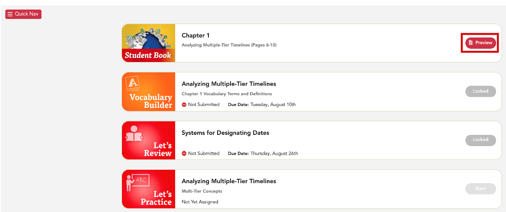Open the Chapter 1 title
The width and height of the screenshot is (506, 212).
coord(195,35)
